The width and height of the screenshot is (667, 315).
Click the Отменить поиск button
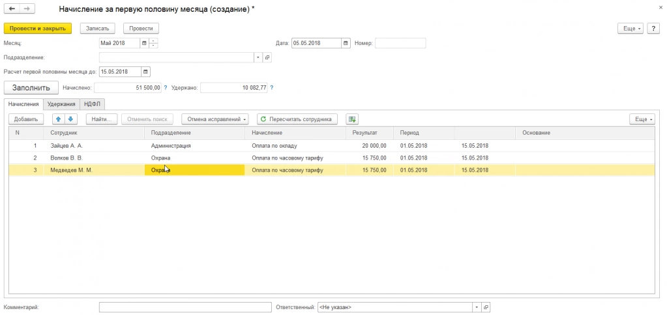click(147, 119)
